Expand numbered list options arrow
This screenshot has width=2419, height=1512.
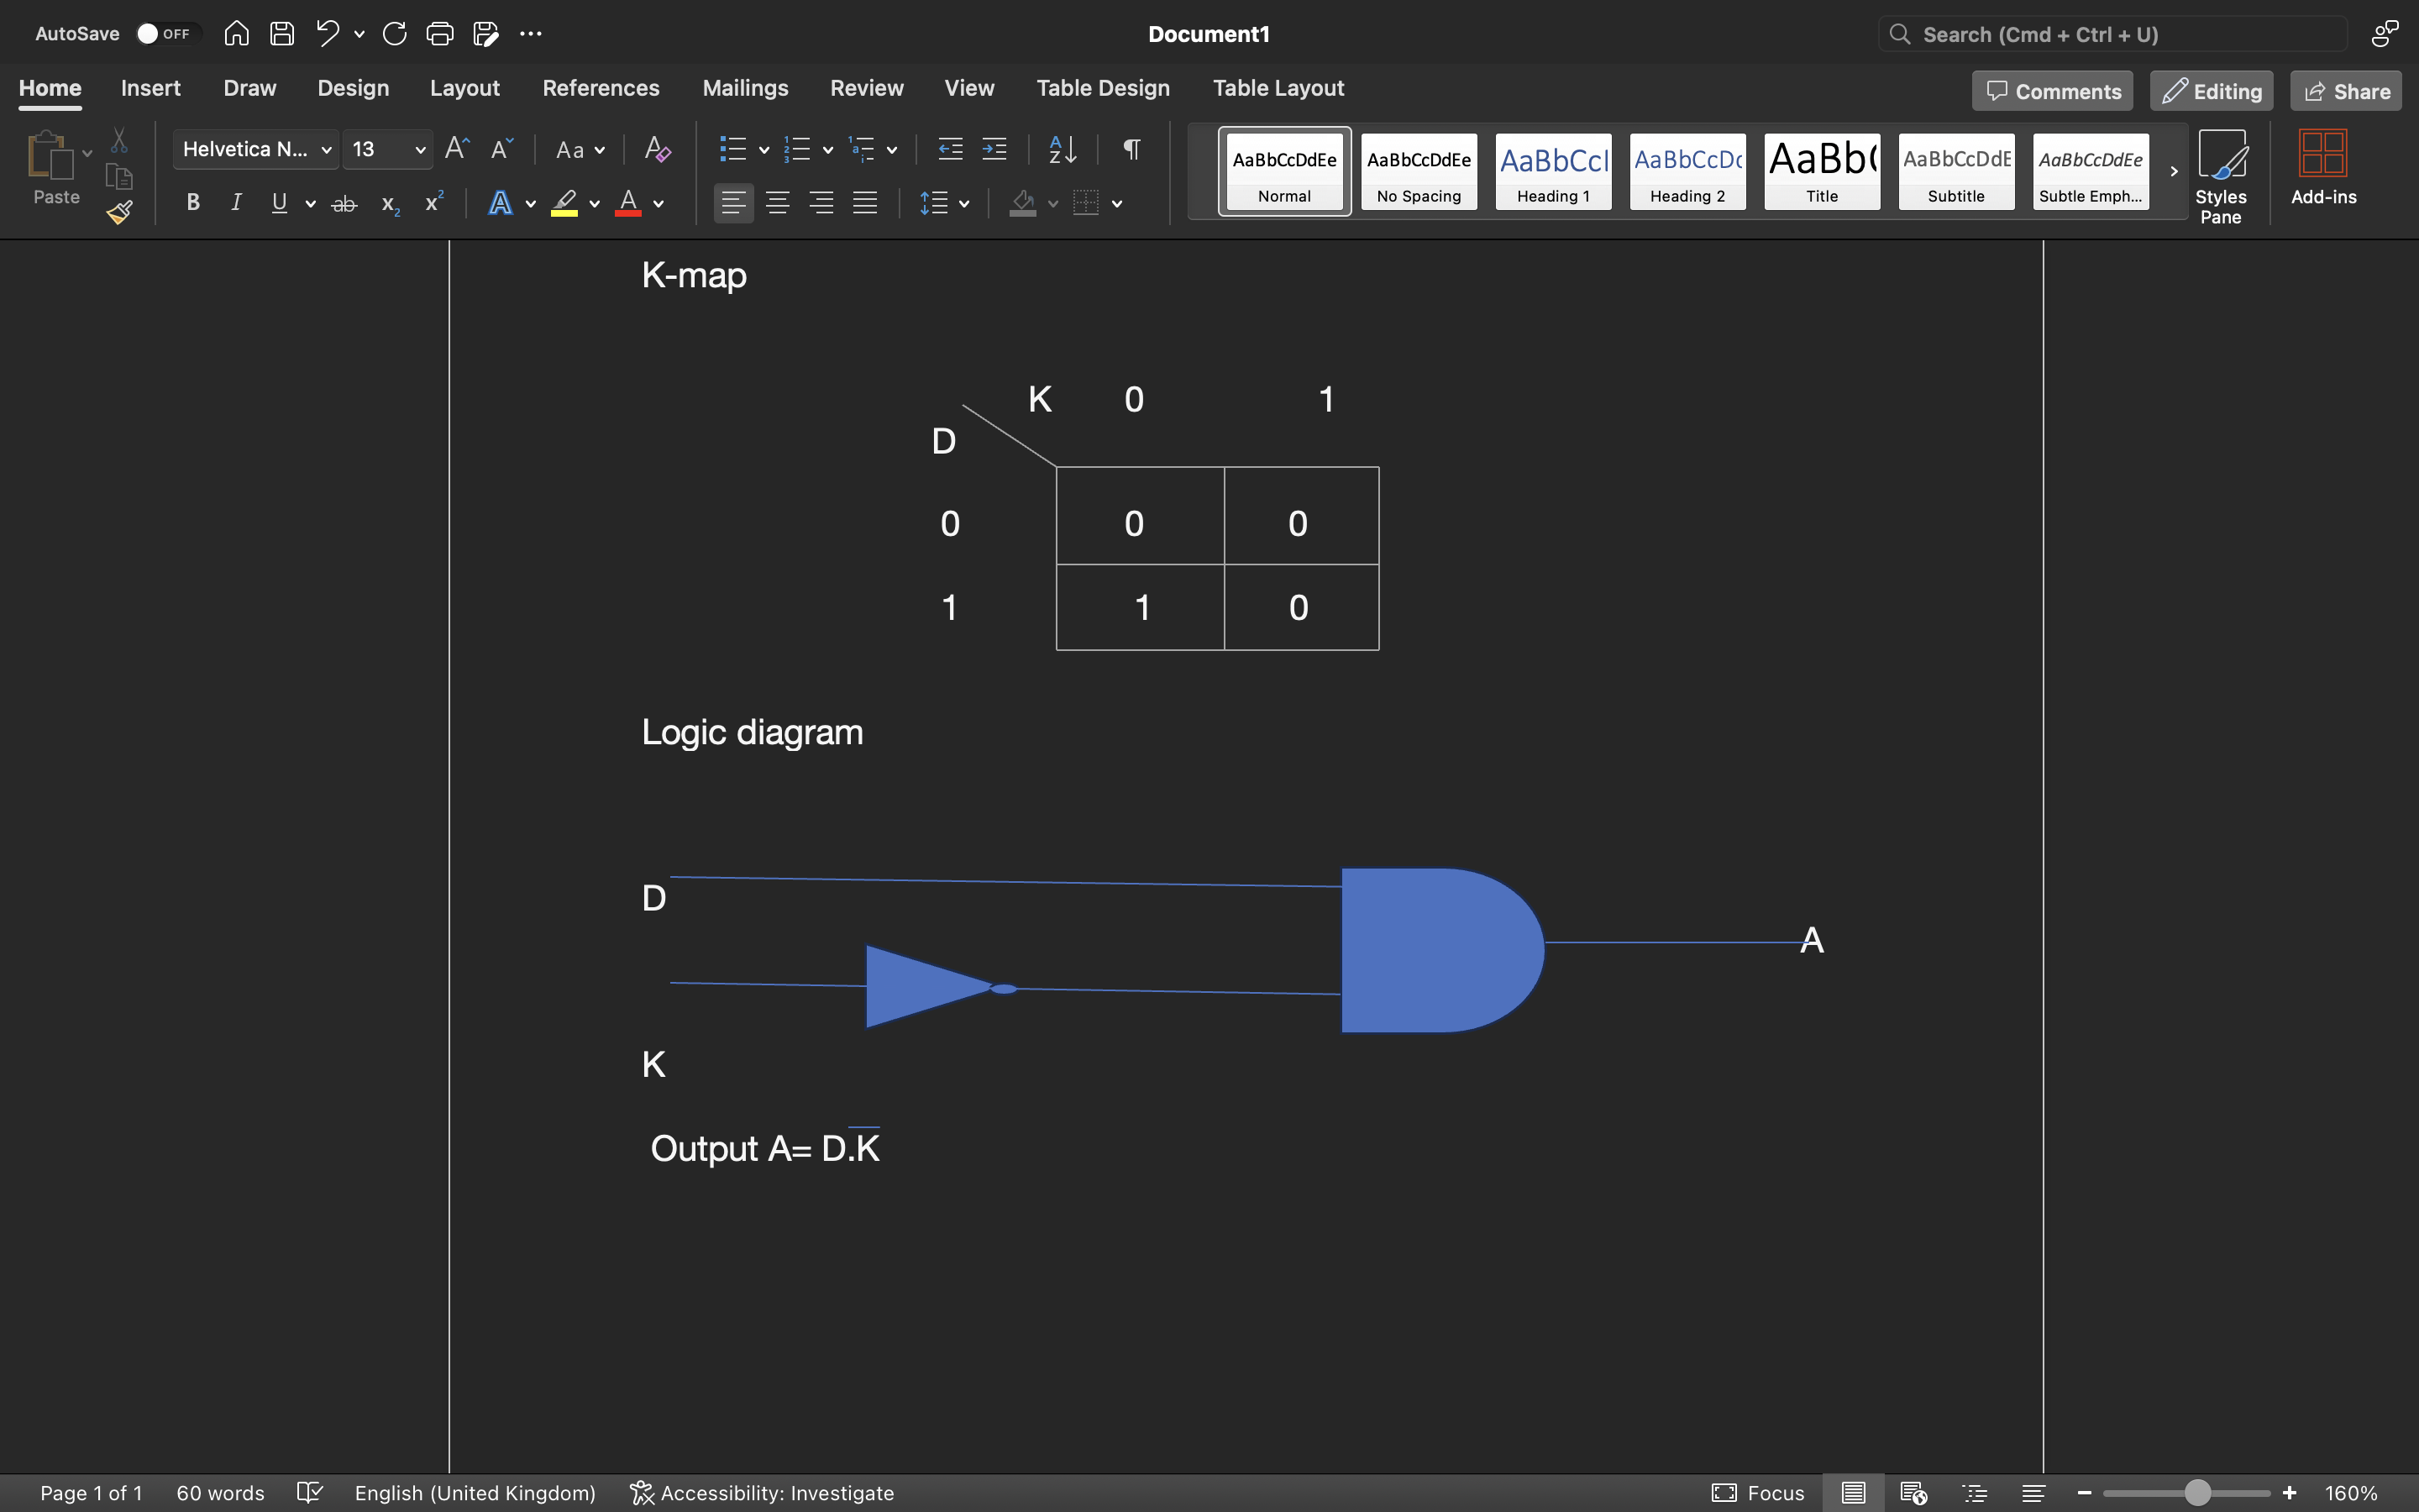(x=827, y=150)
